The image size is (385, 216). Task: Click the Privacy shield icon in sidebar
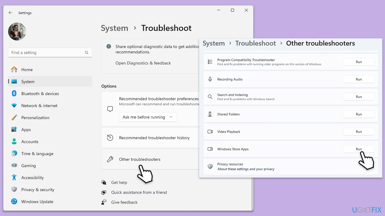tap(14, 190)
